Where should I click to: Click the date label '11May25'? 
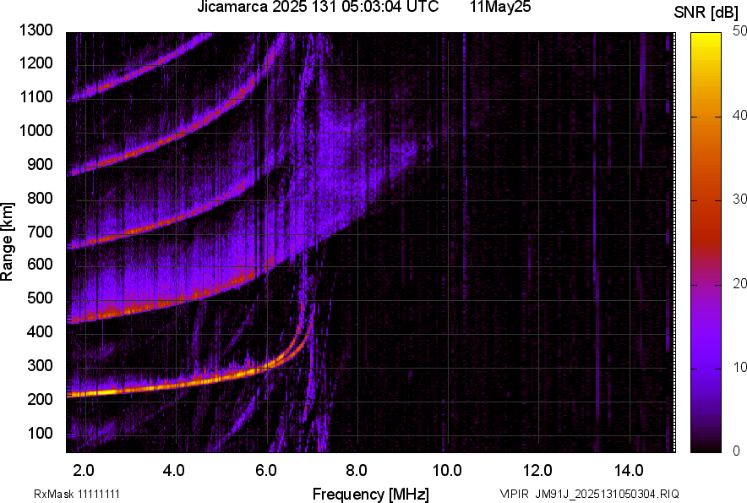coord(499,7)
